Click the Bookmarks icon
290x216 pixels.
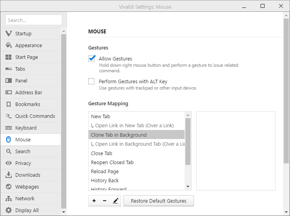point(9,104)
